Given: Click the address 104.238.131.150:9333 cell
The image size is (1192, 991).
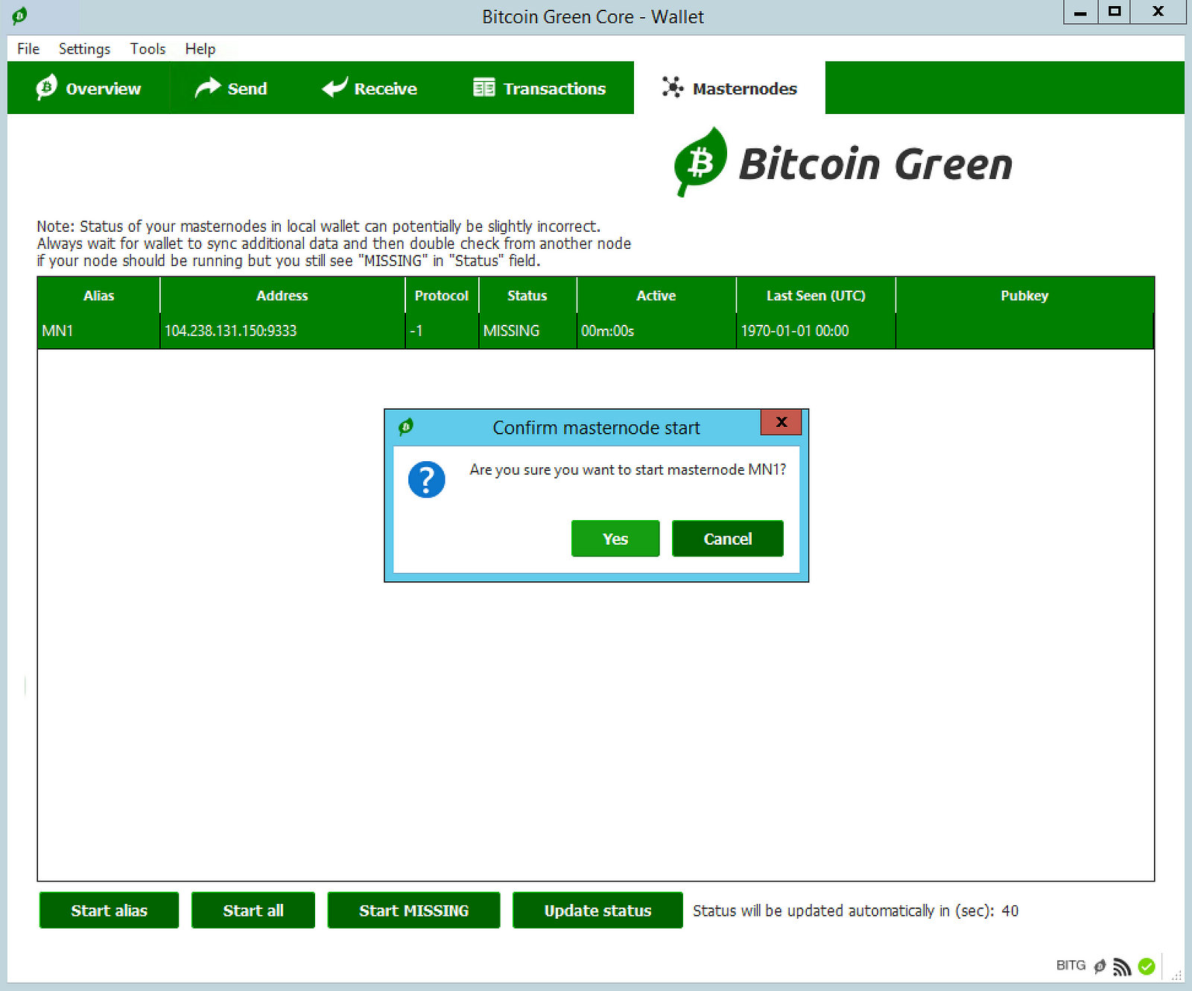Looking at the screenshot, I should click(x=282, y=331).
